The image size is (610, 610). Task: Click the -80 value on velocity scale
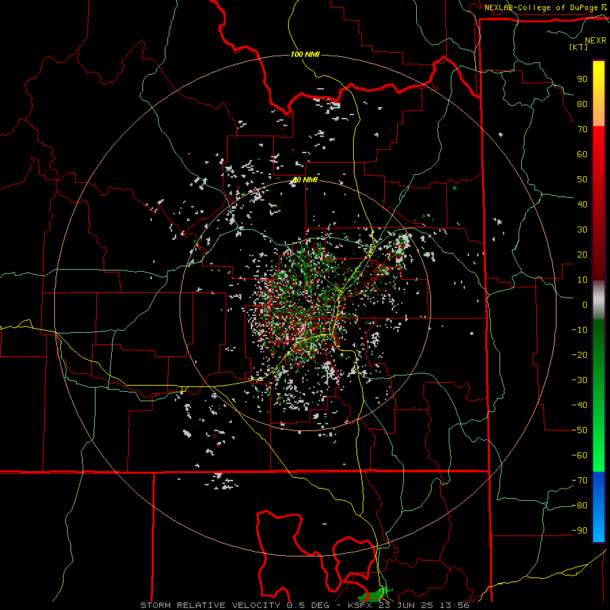579,506
